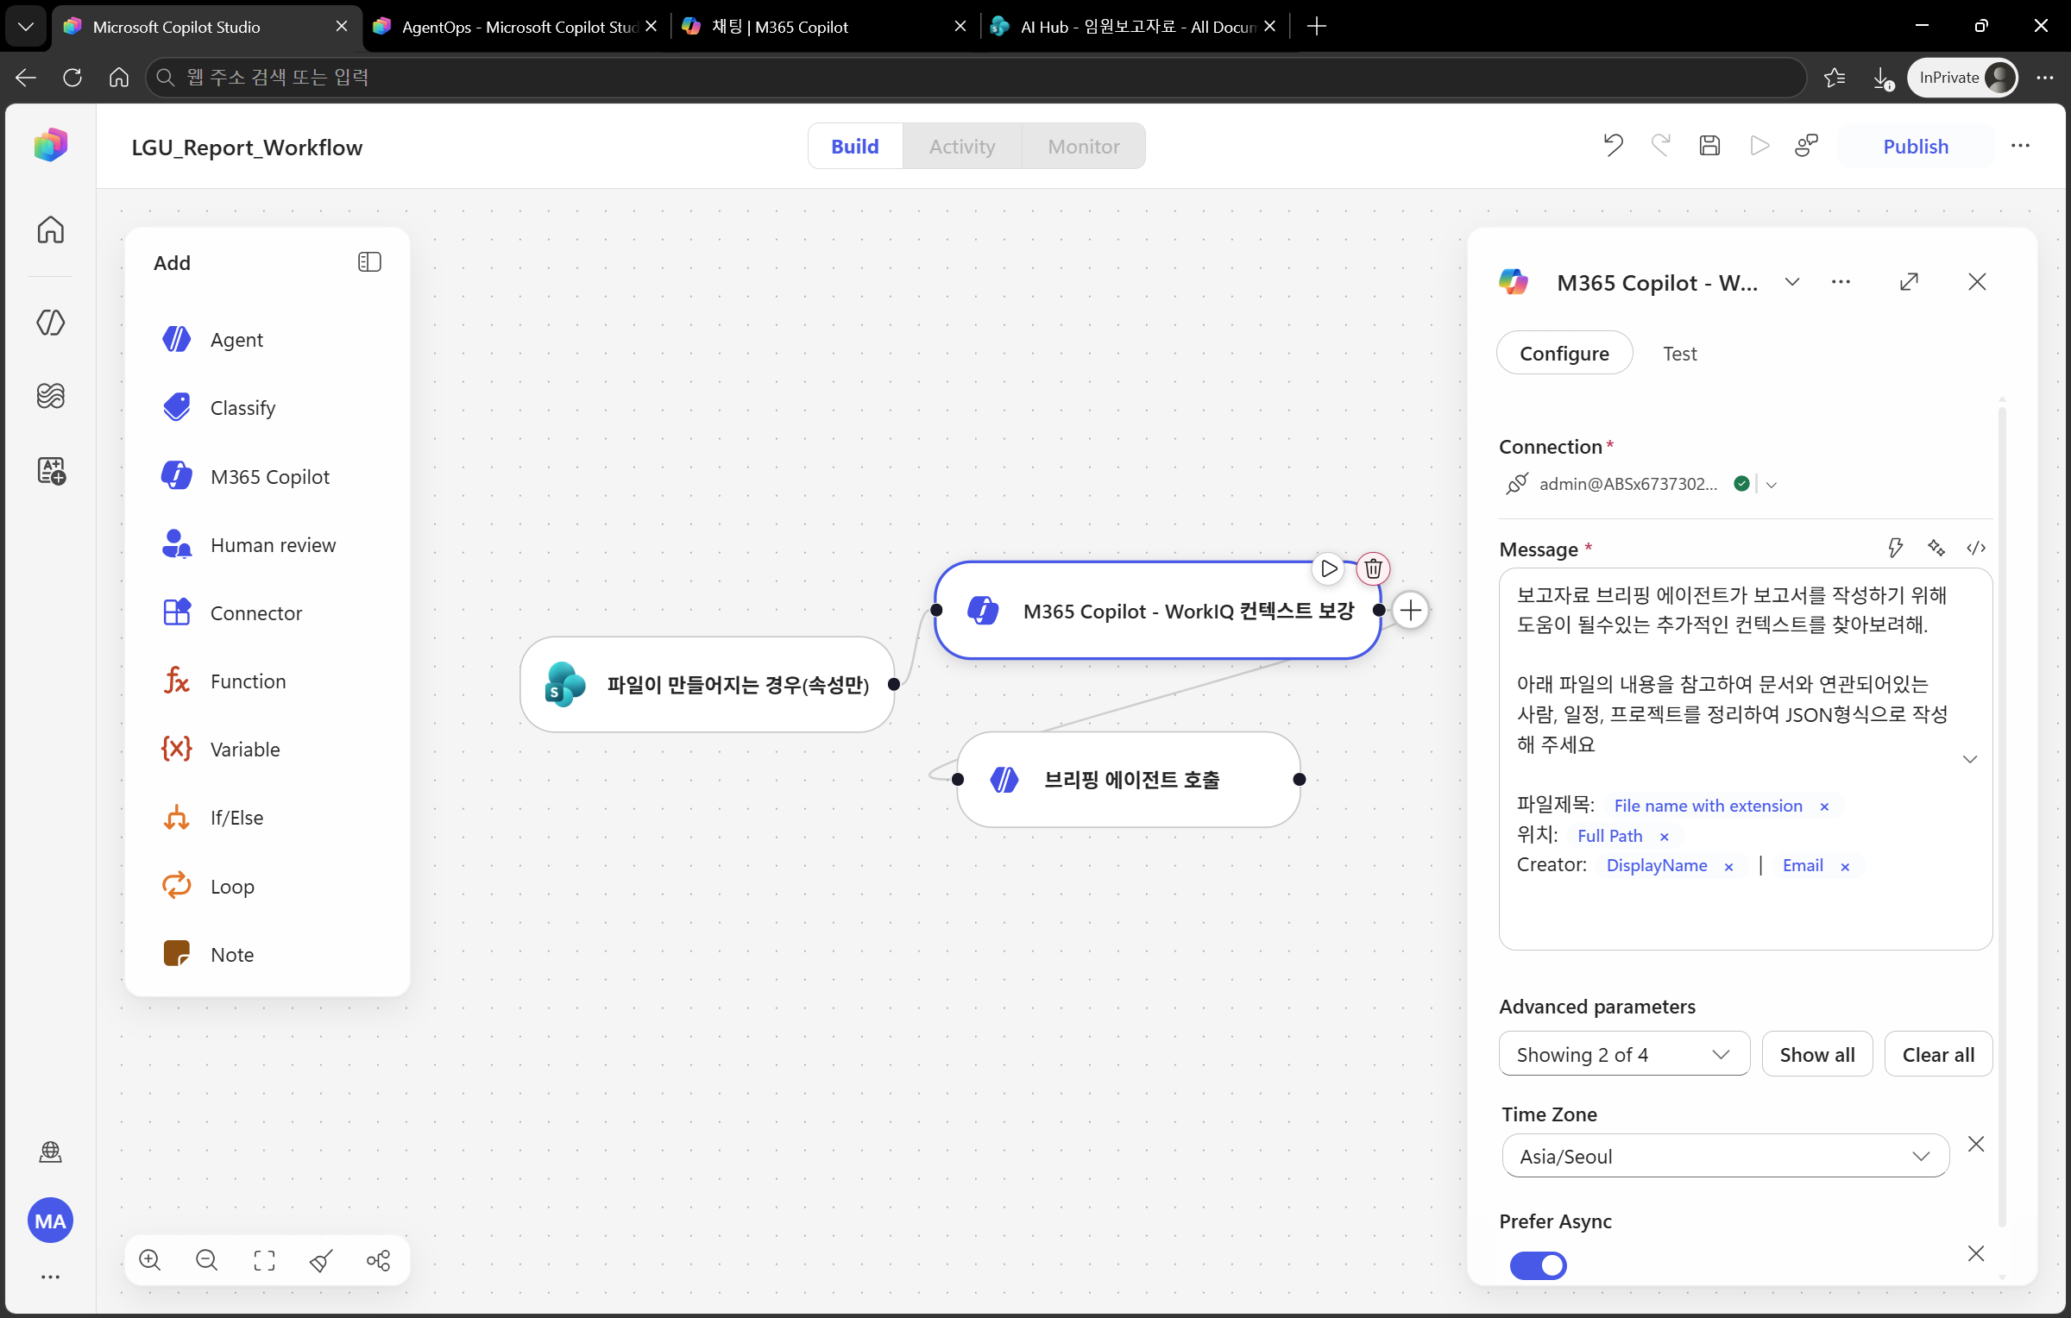Click the tidy-up brush icon on canvas toolbar
Viewport: 2071px width, 1318px height.
point(321,1260)
